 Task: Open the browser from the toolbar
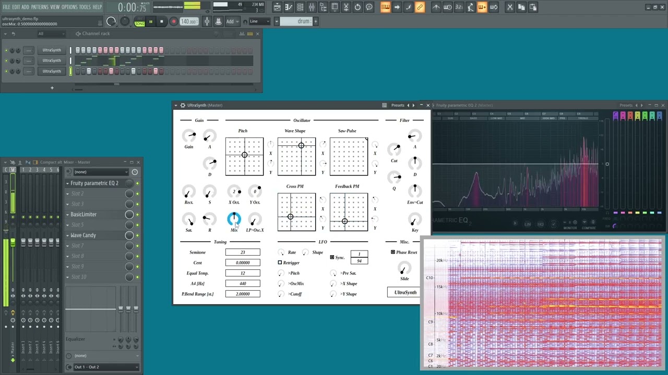pyautogui.click(x=323, y=7)
